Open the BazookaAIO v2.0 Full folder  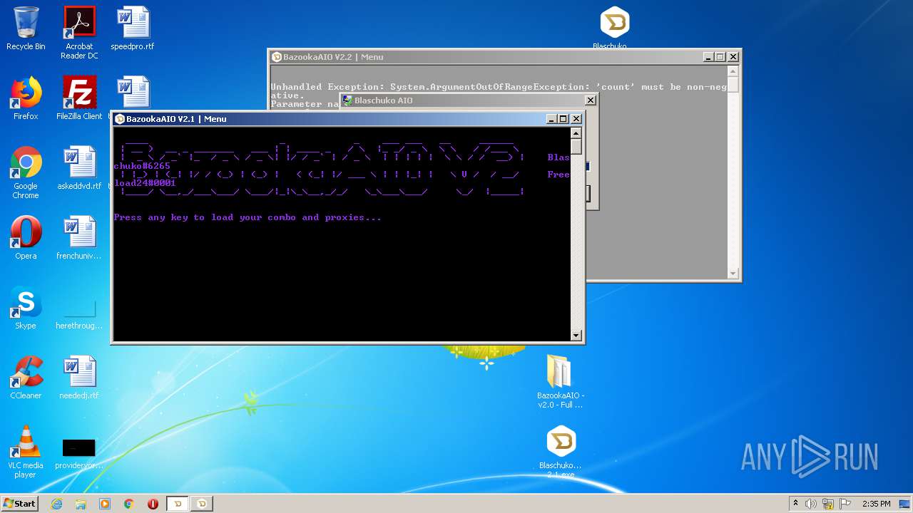tap(561, 381)
